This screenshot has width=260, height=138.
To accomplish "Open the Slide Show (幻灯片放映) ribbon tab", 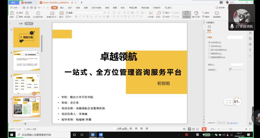I will point(96,8).
